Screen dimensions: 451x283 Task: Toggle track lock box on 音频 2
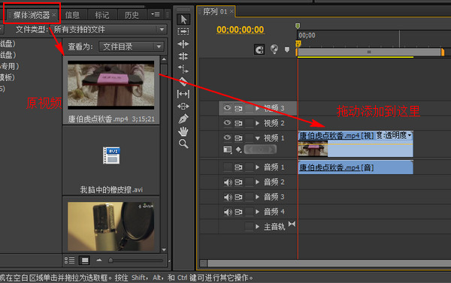tap(249, 182)
